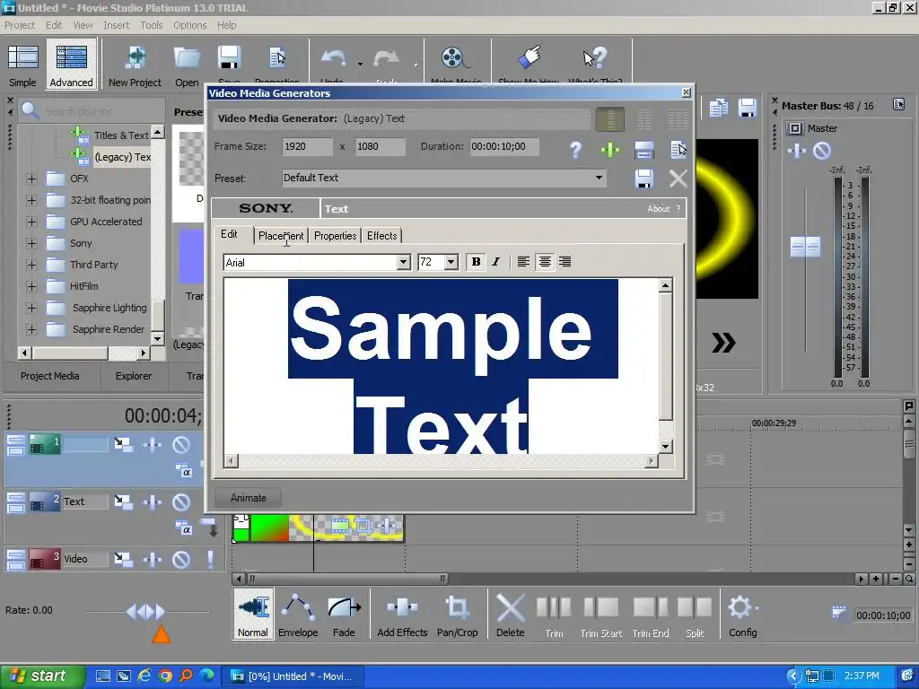919x689 pixels.
Task: Click the Pan/Crop tool
Action: [x=457, y=614]
